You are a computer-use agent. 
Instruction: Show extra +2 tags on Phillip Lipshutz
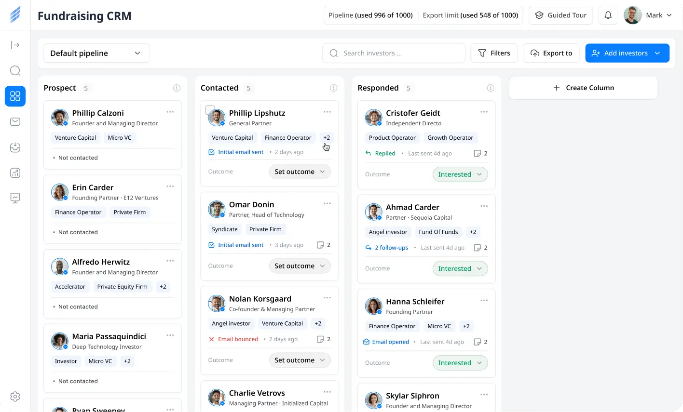tap(327, 138)
